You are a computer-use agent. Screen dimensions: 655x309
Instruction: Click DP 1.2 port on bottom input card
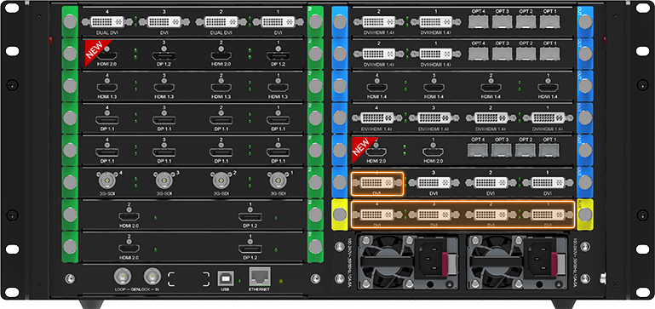[x=250, y=249]
